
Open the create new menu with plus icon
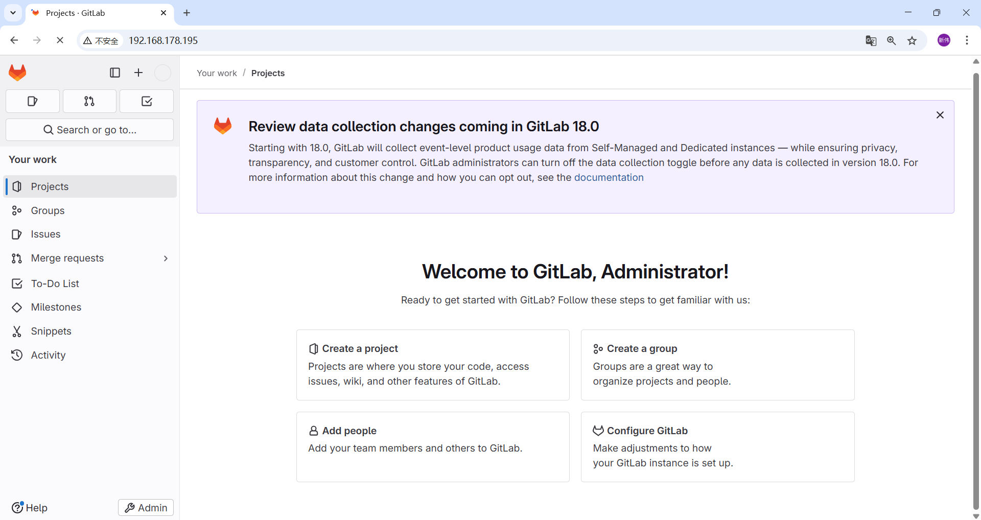(x=138, y=73)
